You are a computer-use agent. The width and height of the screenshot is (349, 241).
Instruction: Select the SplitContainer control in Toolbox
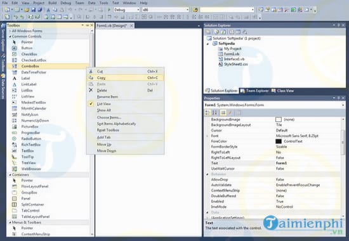[48, 204]
